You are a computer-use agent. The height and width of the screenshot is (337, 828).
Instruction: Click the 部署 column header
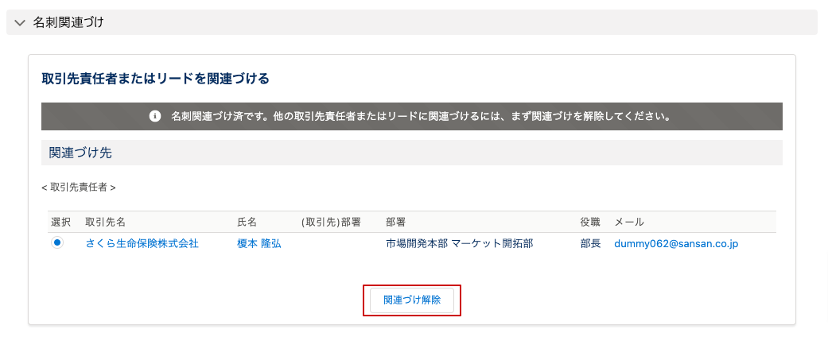click(x=396, y=222)
